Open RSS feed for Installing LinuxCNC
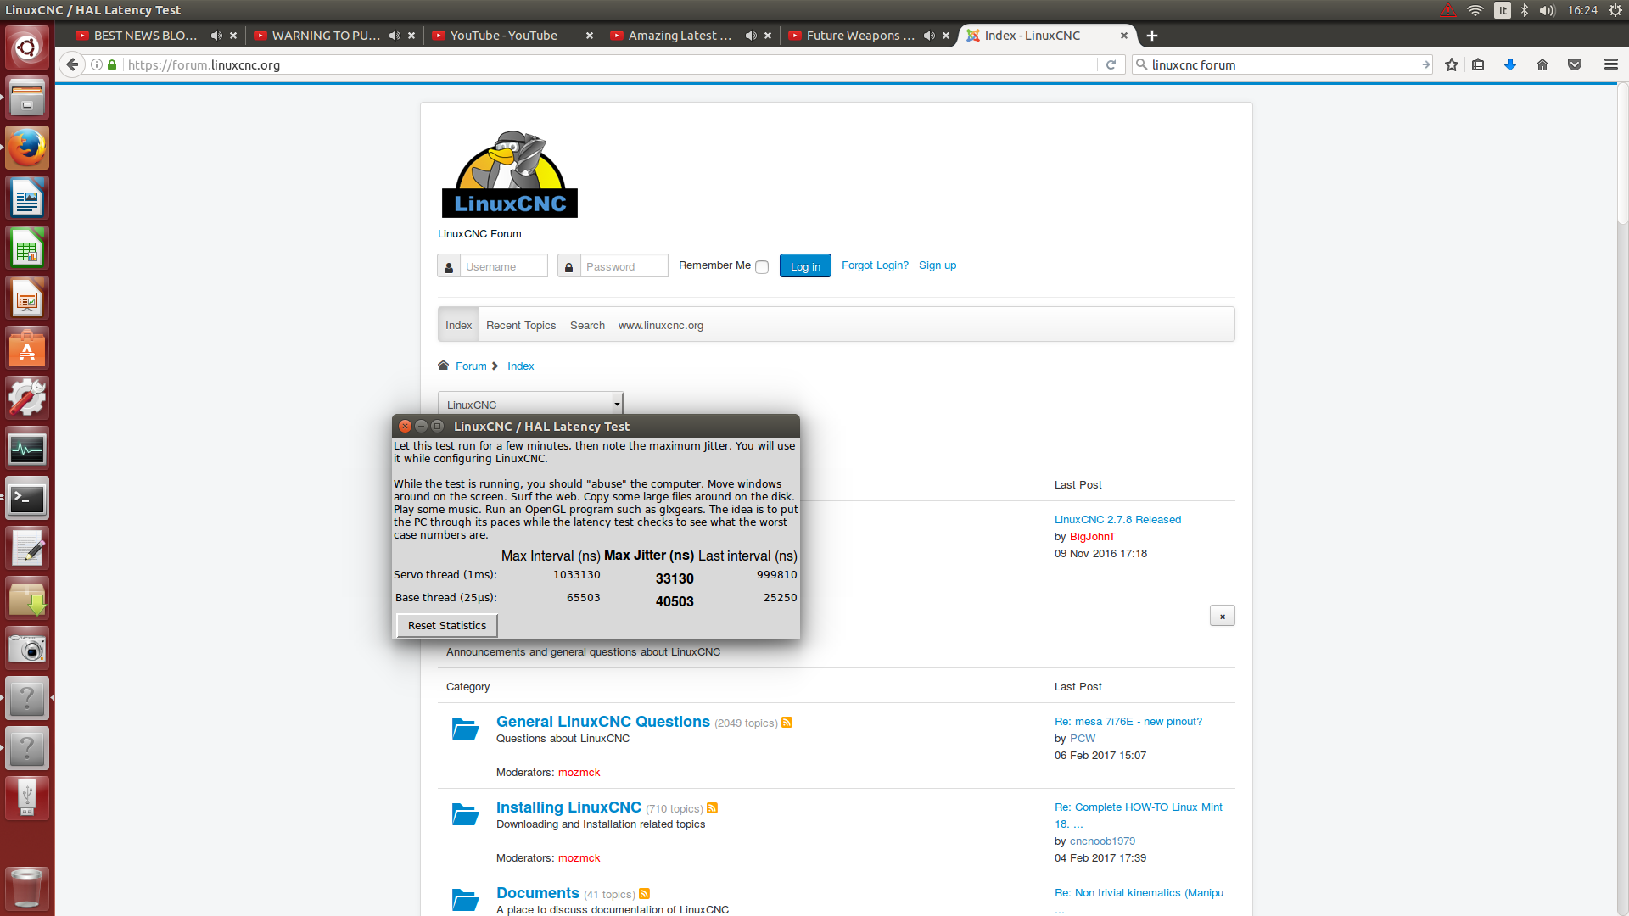The image size is (1629, 916). 712,808
